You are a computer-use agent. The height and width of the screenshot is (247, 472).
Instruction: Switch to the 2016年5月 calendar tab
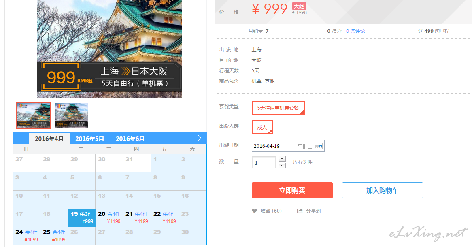(x=90, y=138)
